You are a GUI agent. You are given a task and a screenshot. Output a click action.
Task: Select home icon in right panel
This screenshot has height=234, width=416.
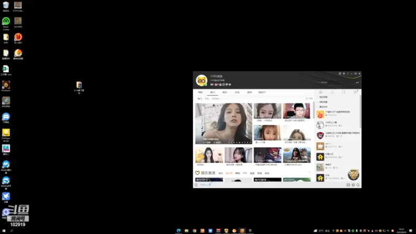320,92
